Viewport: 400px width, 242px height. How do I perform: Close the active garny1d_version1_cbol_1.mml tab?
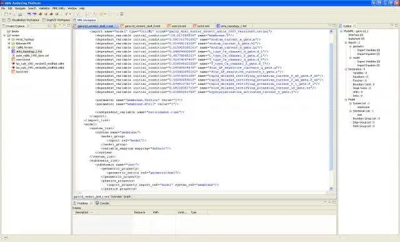116,26
